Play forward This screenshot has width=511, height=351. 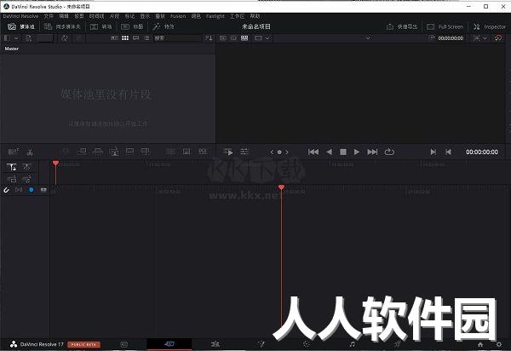coord(357,152)
